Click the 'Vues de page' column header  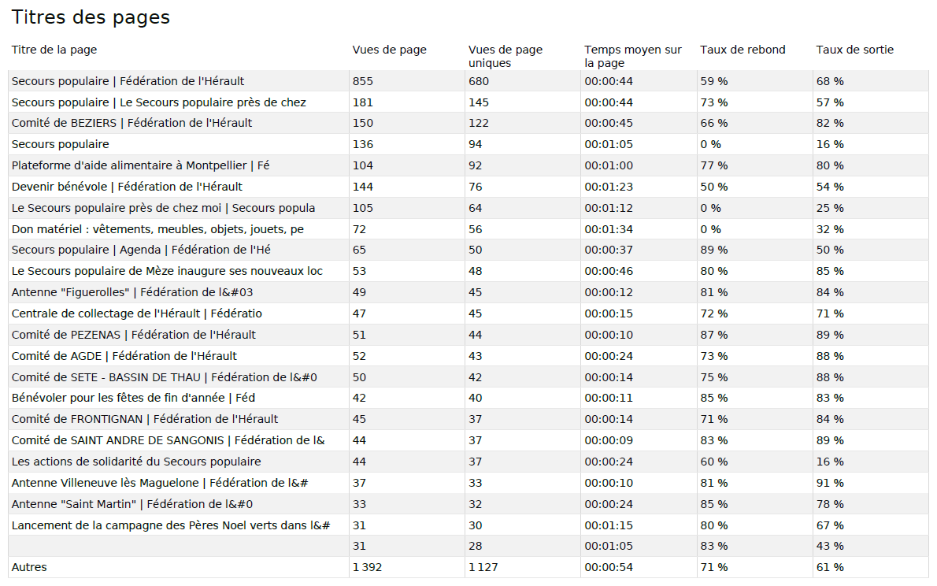[389, 50]
